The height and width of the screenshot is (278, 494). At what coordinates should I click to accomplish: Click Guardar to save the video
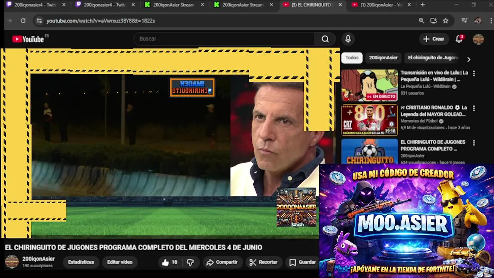[303, 262]
